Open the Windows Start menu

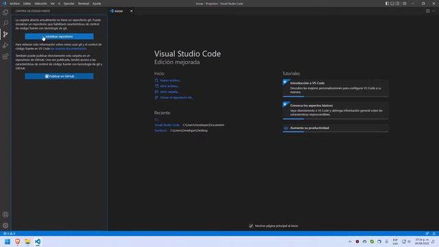[8, 242]
